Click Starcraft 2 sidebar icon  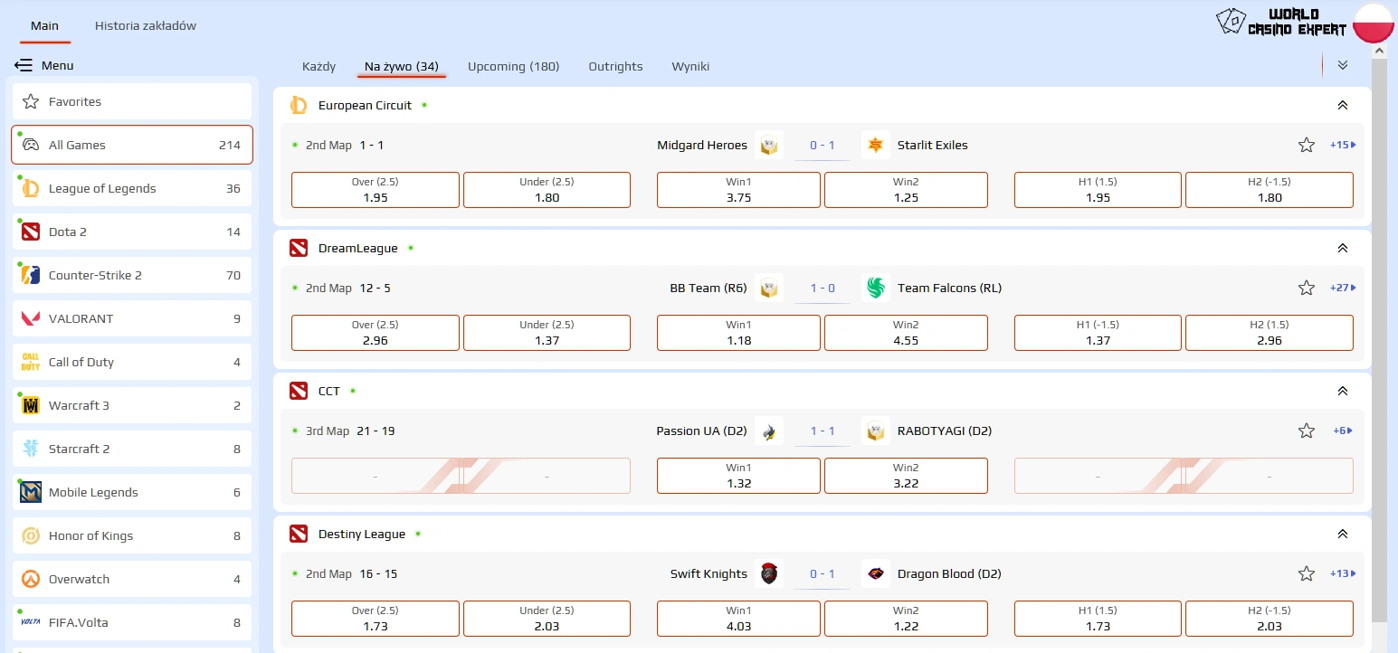point(31,449)
